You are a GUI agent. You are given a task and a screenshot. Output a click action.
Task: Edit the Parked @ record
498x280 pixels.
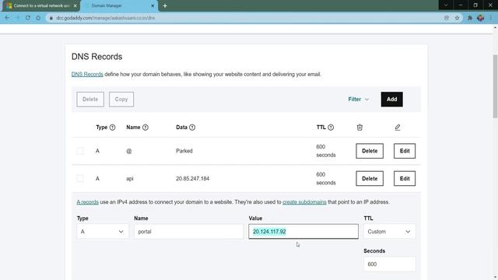(405, 151)
